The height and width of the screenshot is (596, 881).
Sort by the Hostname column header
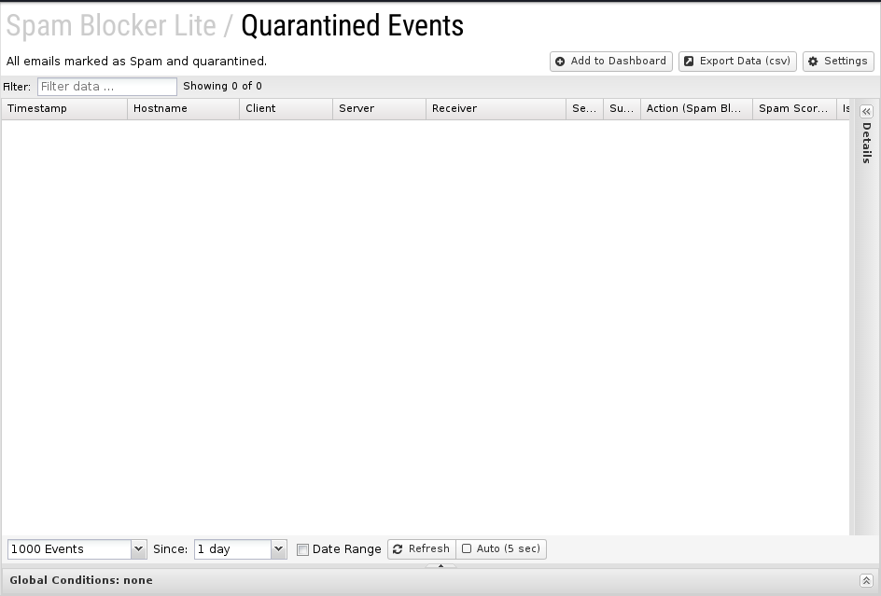click(x=183, y=108)
